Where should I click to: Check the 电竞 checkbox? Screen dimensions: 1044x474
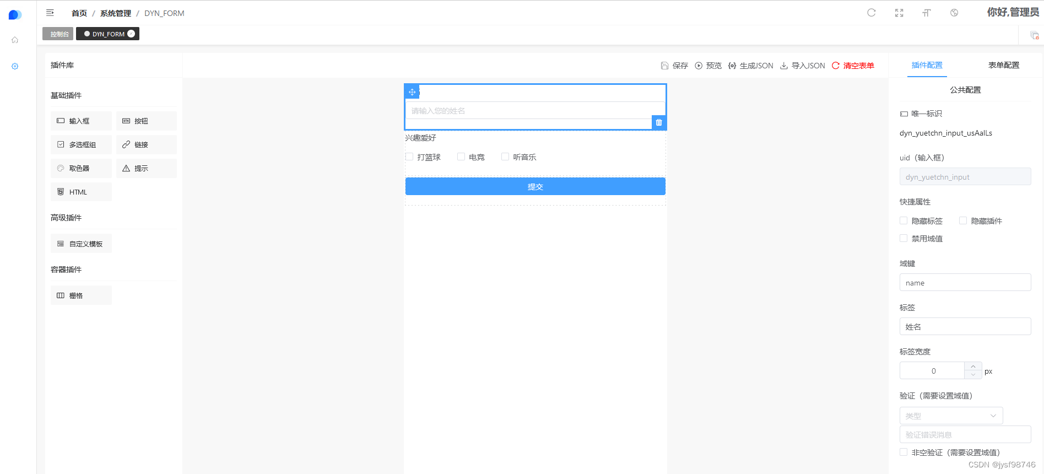point(461,157)
